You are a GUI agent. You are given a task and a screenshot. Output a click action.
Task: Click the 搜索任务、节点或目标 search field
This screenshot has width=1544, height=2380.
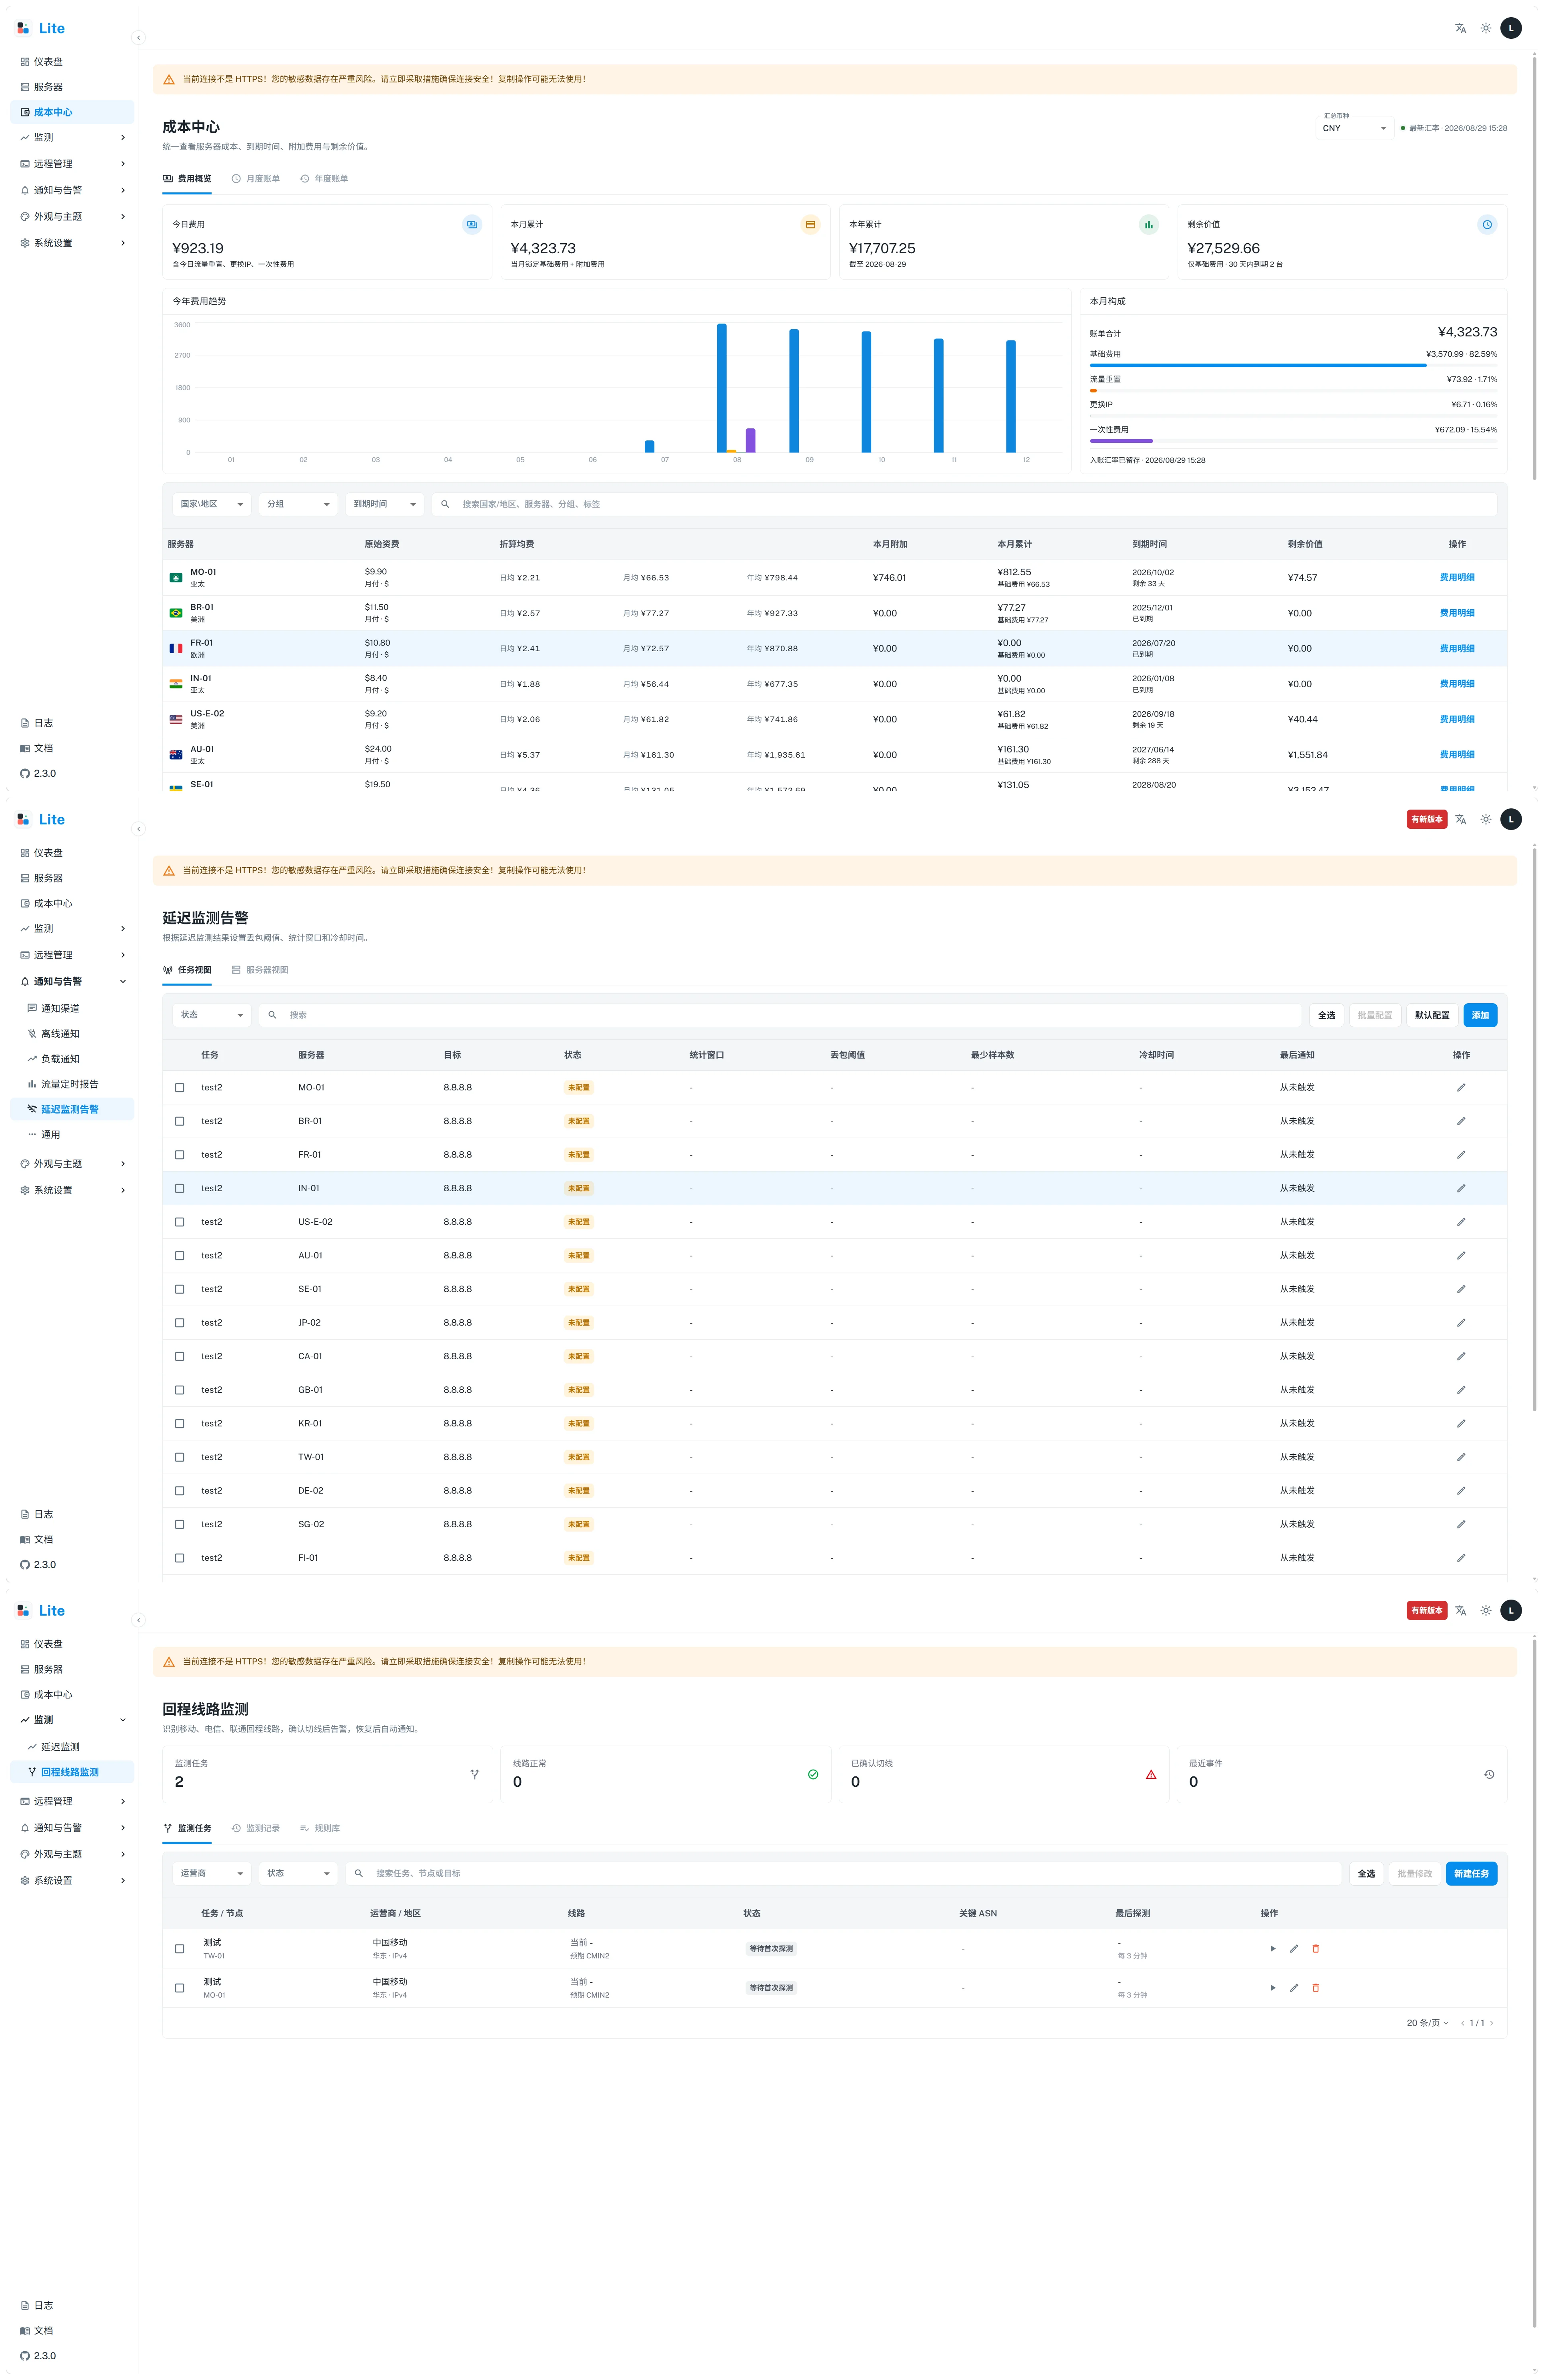842,1873
